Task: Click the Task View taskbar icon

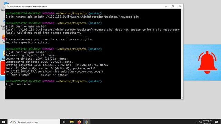Action: point(64,122)
